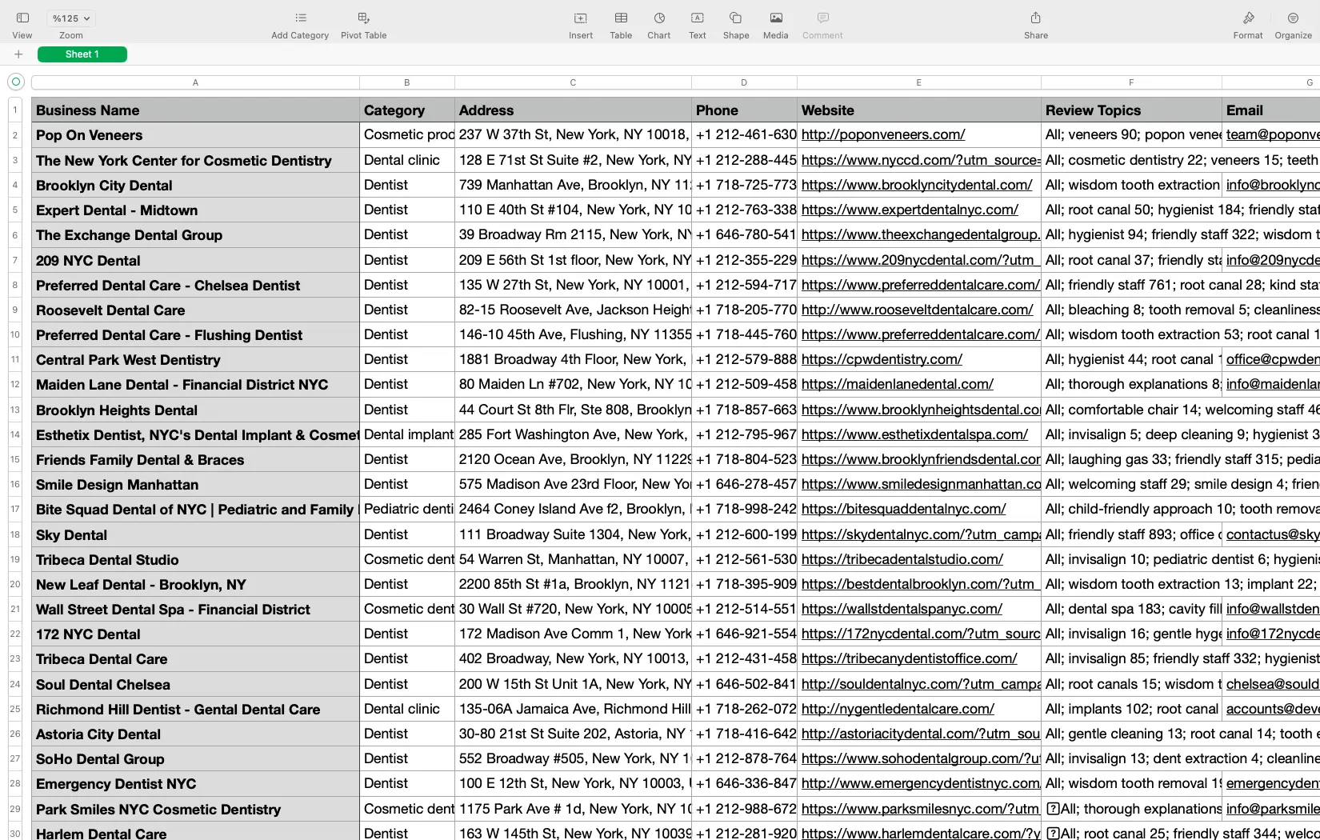This screenshot has height=840, width=1320.
Task: Open the bitesquaddentalnyc.com link
Action: click(x=904, y=509)
